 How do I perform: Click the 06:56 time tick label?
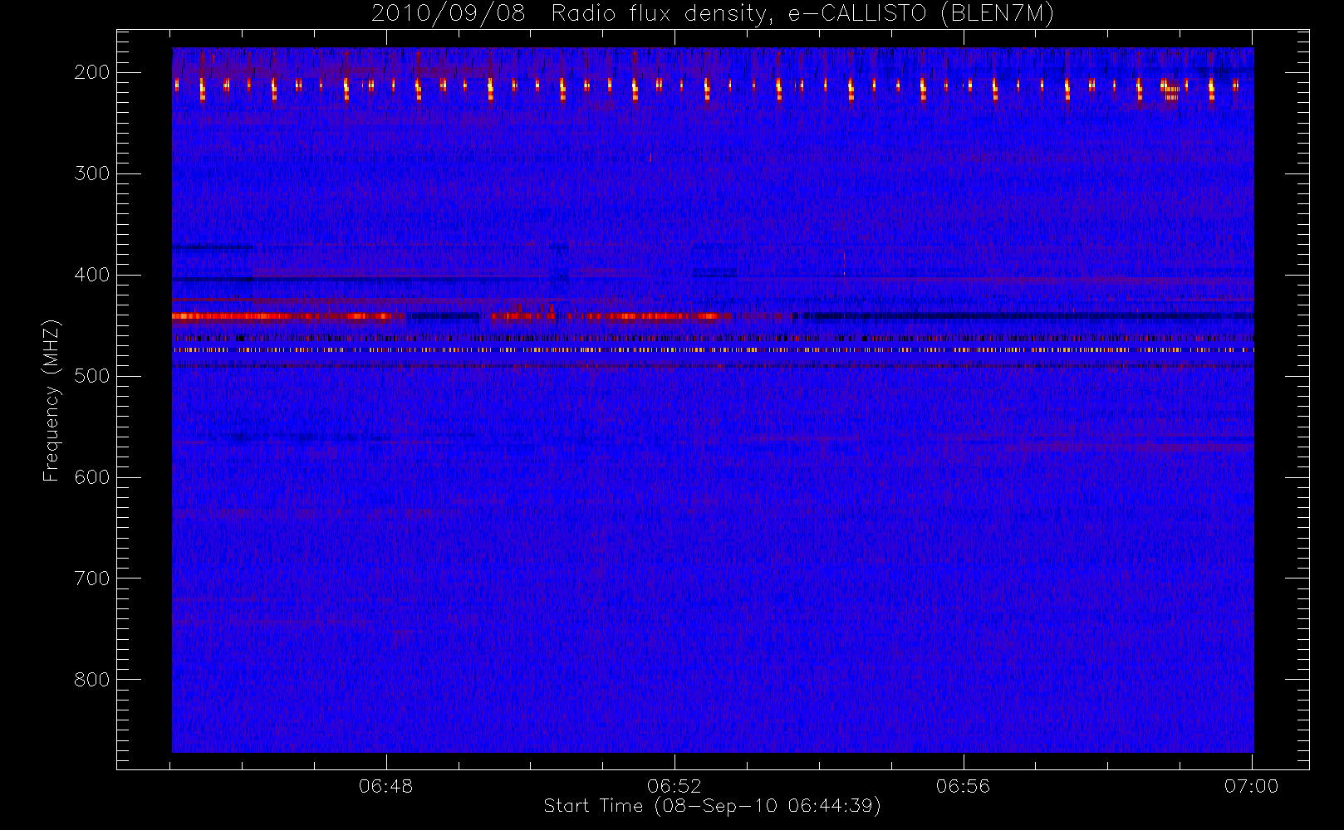click(963, 786)
